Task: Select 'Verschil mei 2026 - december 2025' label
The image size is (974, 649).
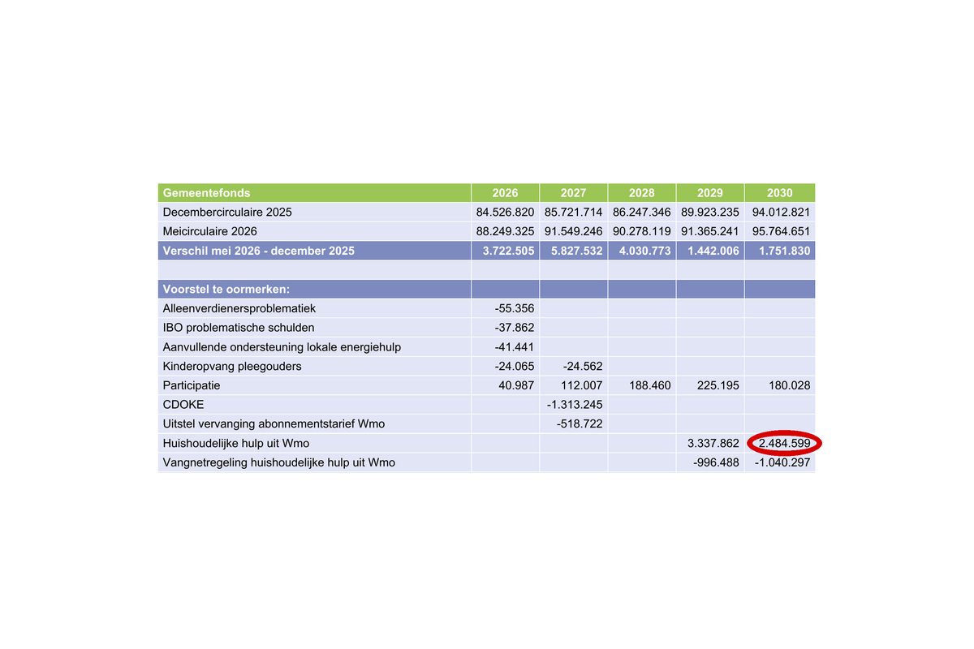Action: 259,251
